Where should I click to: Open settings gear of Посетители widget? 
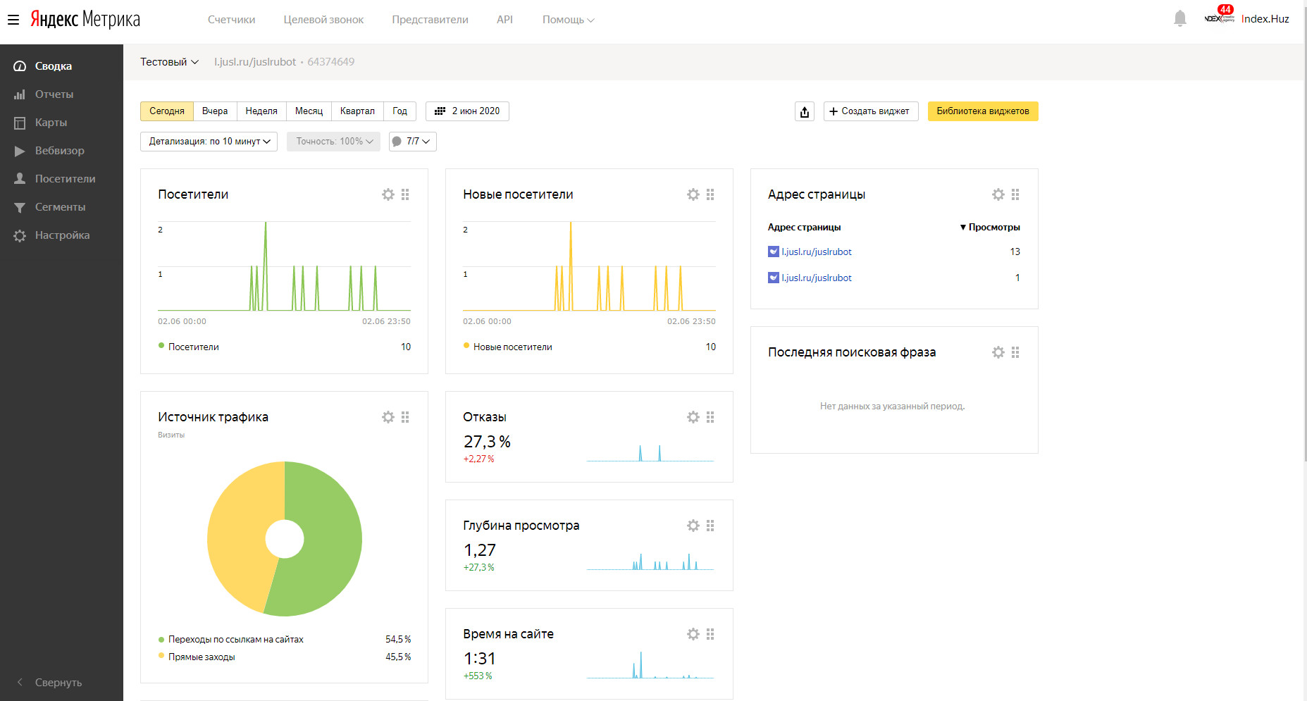(x=388, y=194)
